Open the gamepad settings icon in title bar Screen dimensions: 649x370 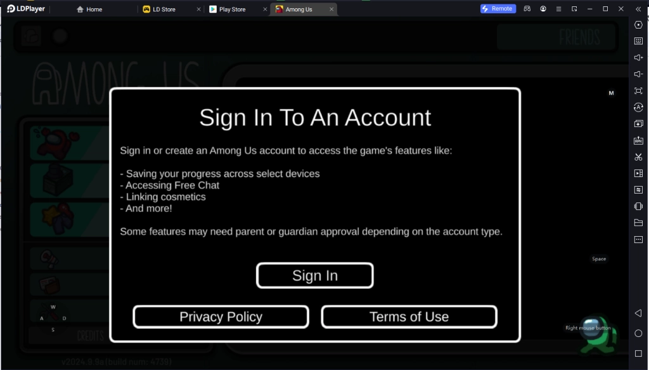coord(527,9)
